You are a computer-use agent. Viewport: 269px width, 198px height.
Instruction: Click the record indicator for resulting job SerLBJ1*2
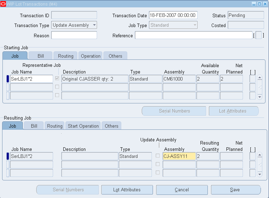pos(8,156)
